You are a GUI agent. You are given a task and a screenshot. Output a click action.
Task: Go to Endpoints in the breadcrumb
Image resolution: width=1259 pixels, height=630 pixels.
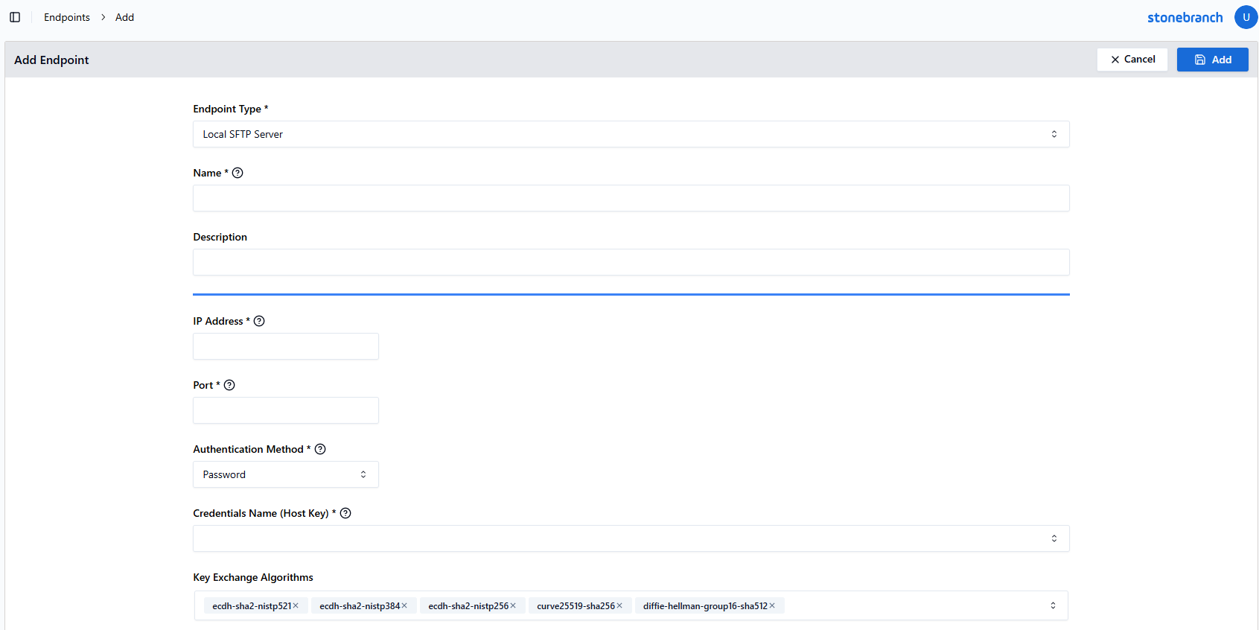point(66,17)
